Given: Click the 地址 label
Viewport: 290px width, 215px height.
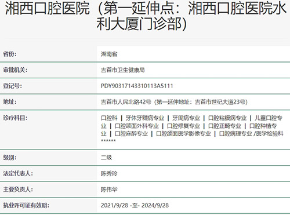Looking at the screenshot, I should 10,102.
